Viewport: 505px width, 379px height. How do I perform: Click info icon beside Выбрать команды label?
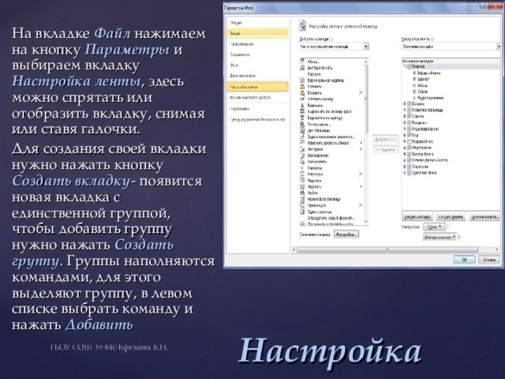pos(331,39)
